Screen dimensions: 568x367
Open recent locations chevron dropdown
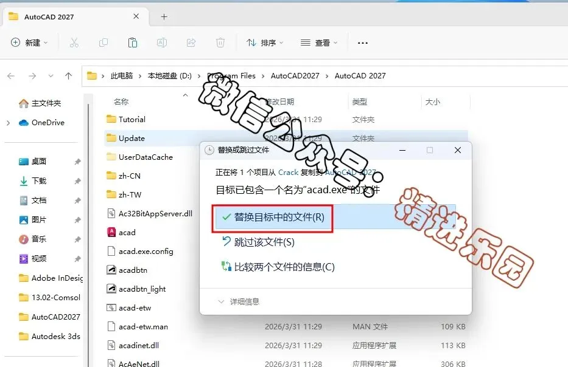coord(51,76)
